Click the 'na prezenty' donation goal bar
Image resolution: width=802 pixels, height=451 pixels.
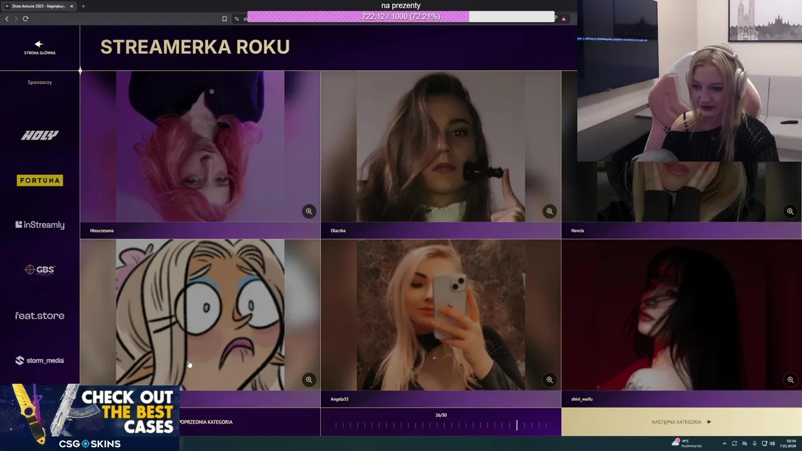coord(401,16)
